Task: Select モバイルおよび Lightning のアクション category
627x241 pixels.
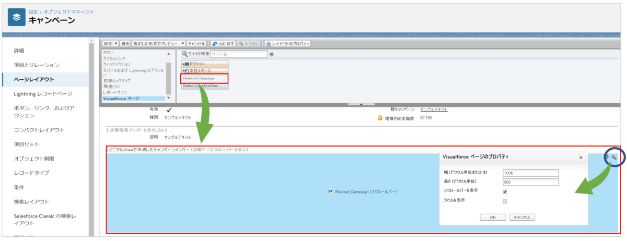Action: pos(134,73)
